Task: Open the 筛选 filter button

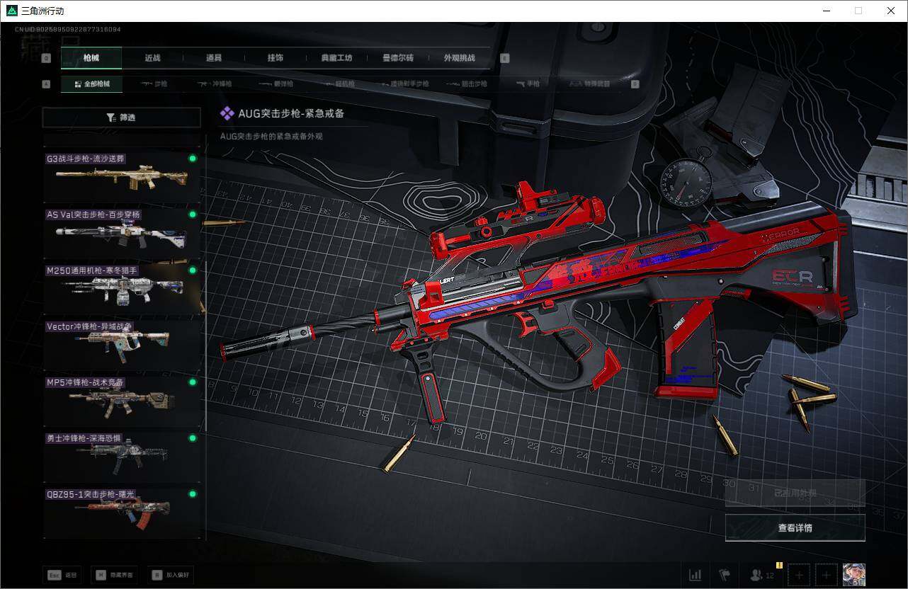Action: pos(122,118)
